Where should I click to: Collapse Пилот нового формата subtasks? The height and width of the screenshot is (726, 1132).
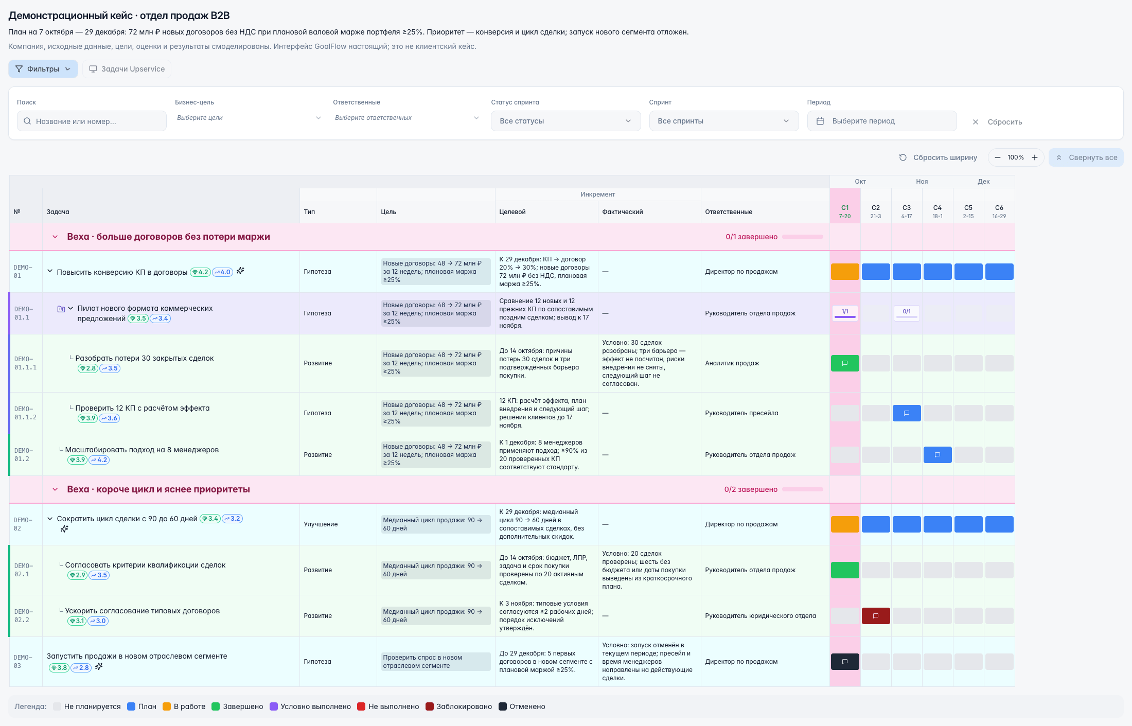pyautogui.click(x=70, y=308)
